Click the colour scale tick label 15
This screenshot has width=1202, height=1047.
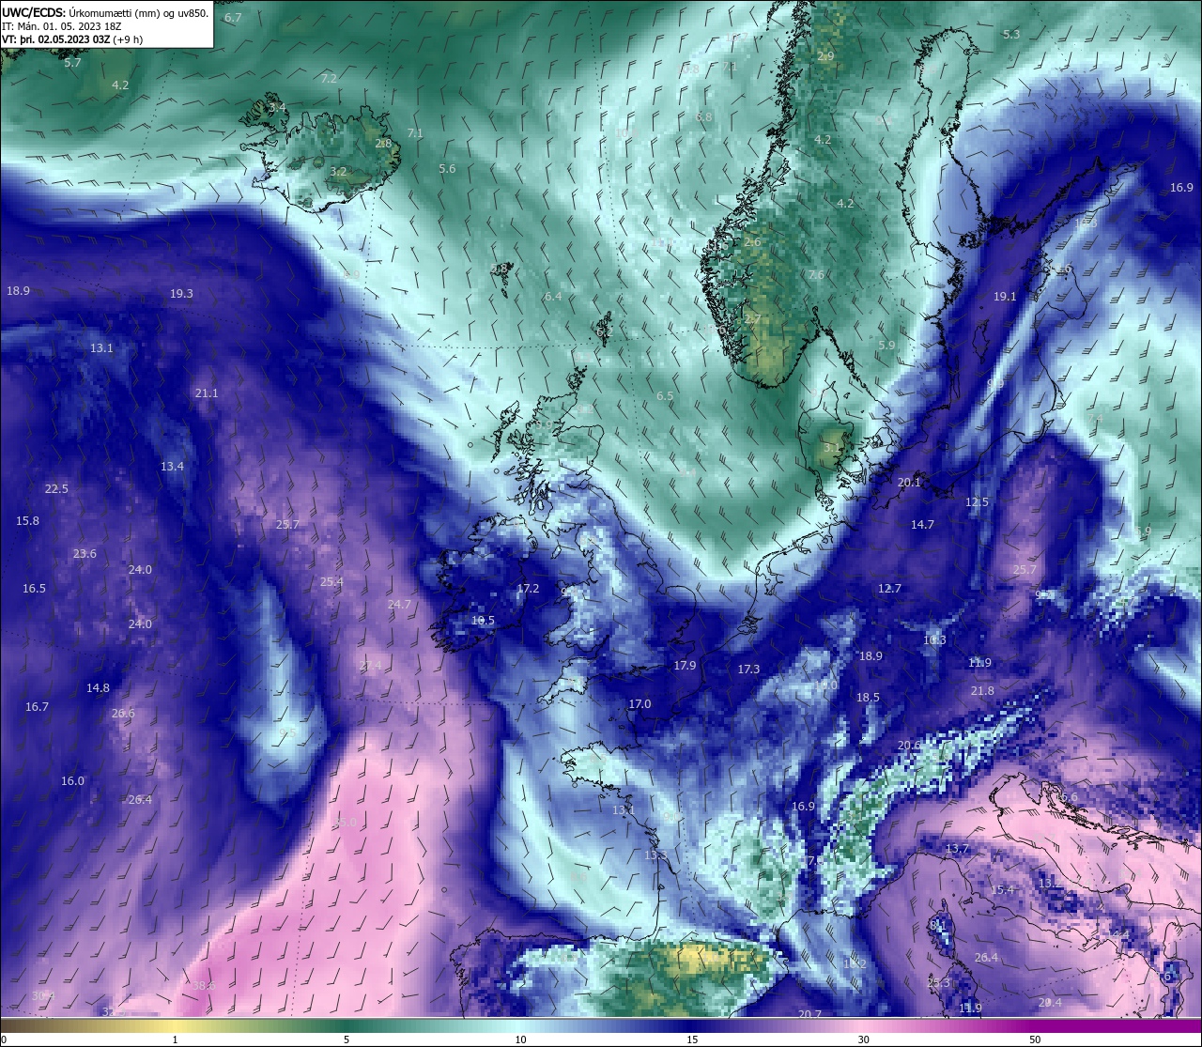click(691, 1039)
